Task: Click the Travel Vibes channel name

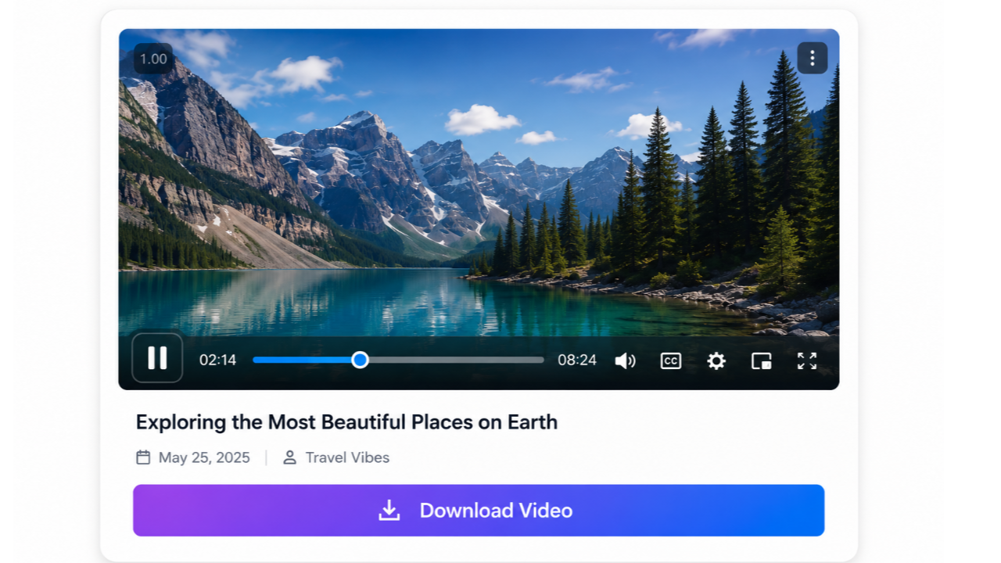Action: click(347, 457)
